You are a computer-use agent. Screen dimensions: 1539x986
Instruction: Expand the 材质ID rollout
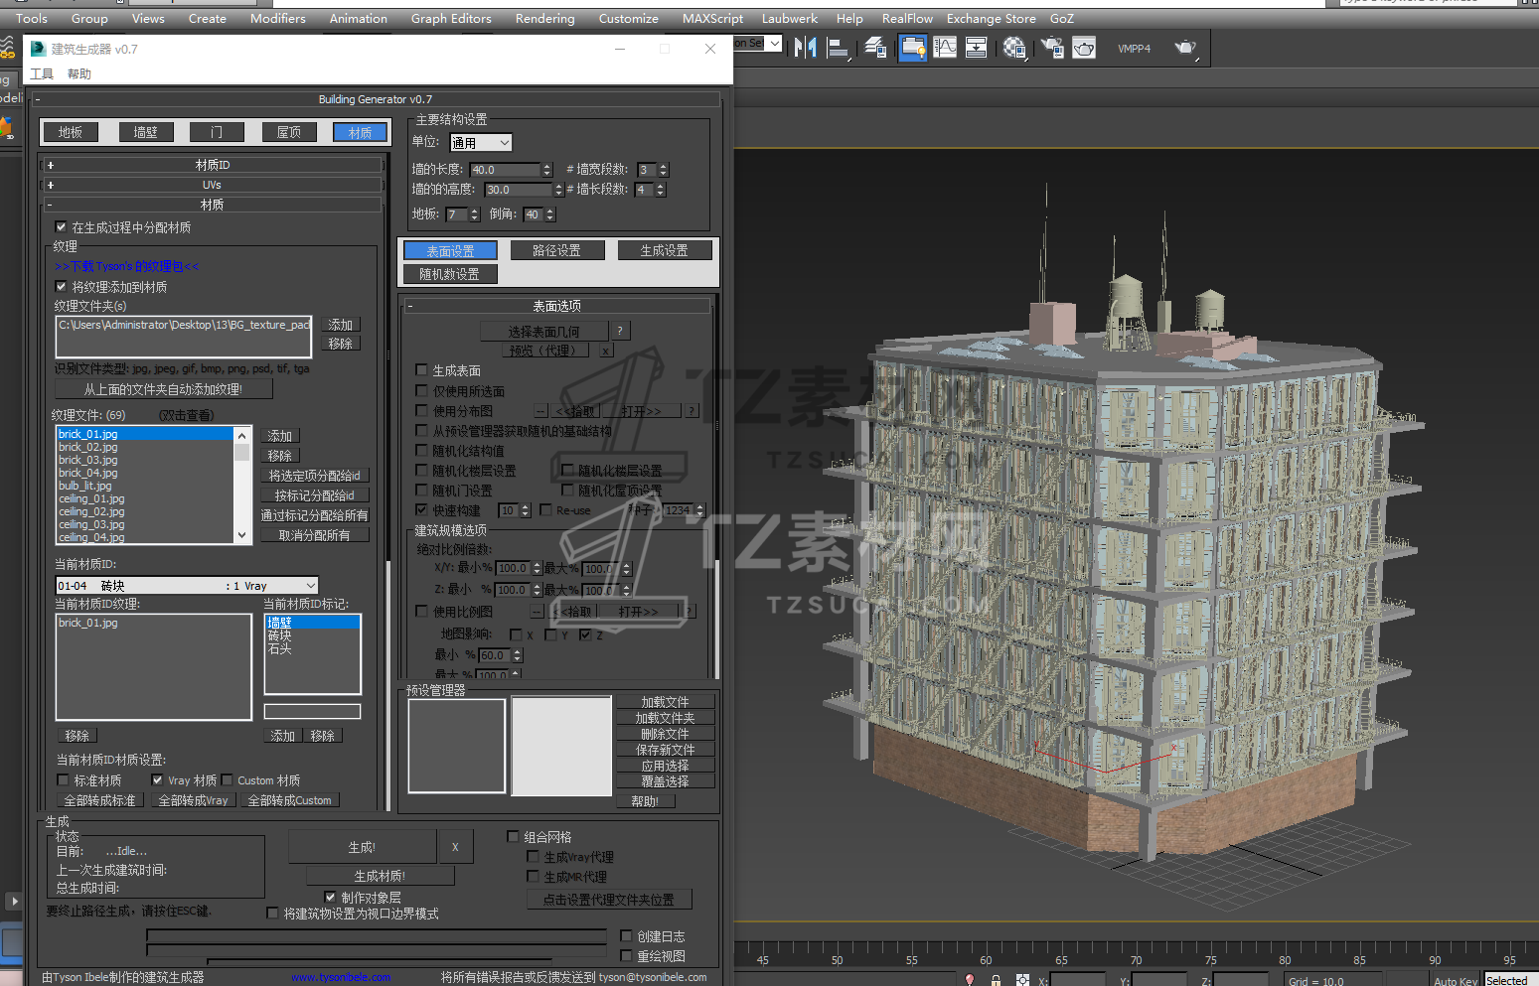[212, 165]
